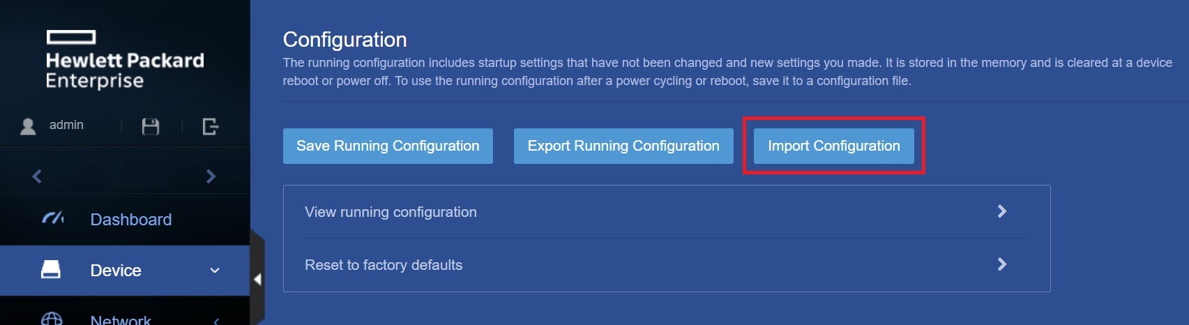Click the admin username text
Screen dimensions: 1189x325
(x=66, y=125)
